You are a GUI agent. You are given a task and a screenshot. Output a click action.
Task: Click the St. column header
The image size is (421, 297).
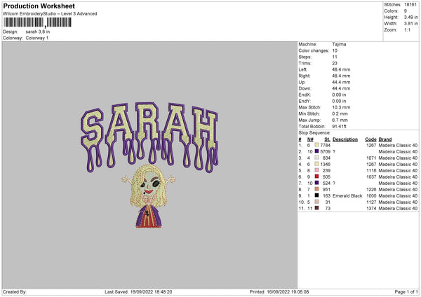coord(327,139)
